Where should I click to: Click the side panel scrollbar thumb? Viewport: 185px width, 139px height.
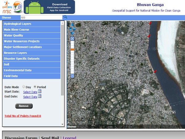[x=62, y=60]
